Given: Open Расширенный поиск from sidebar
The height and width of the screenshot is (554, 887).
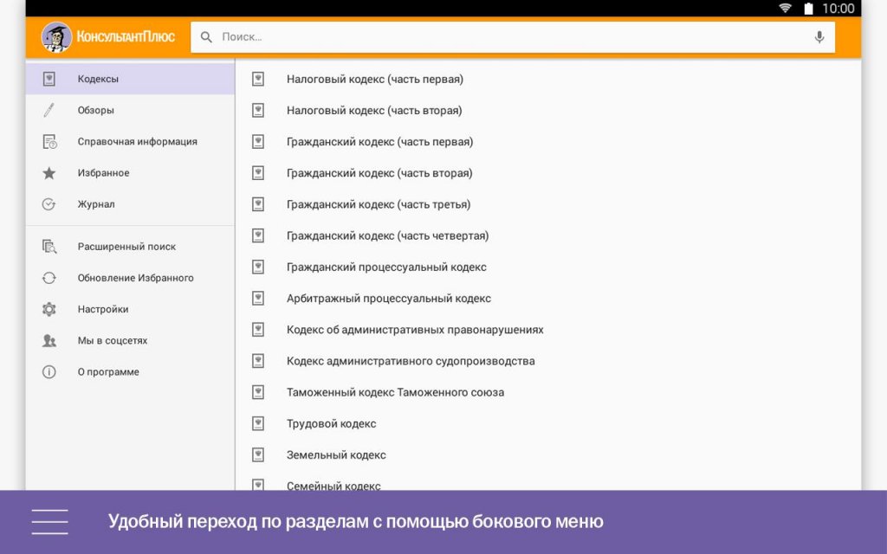Looking at the screenshot, I should coord(130,247).
